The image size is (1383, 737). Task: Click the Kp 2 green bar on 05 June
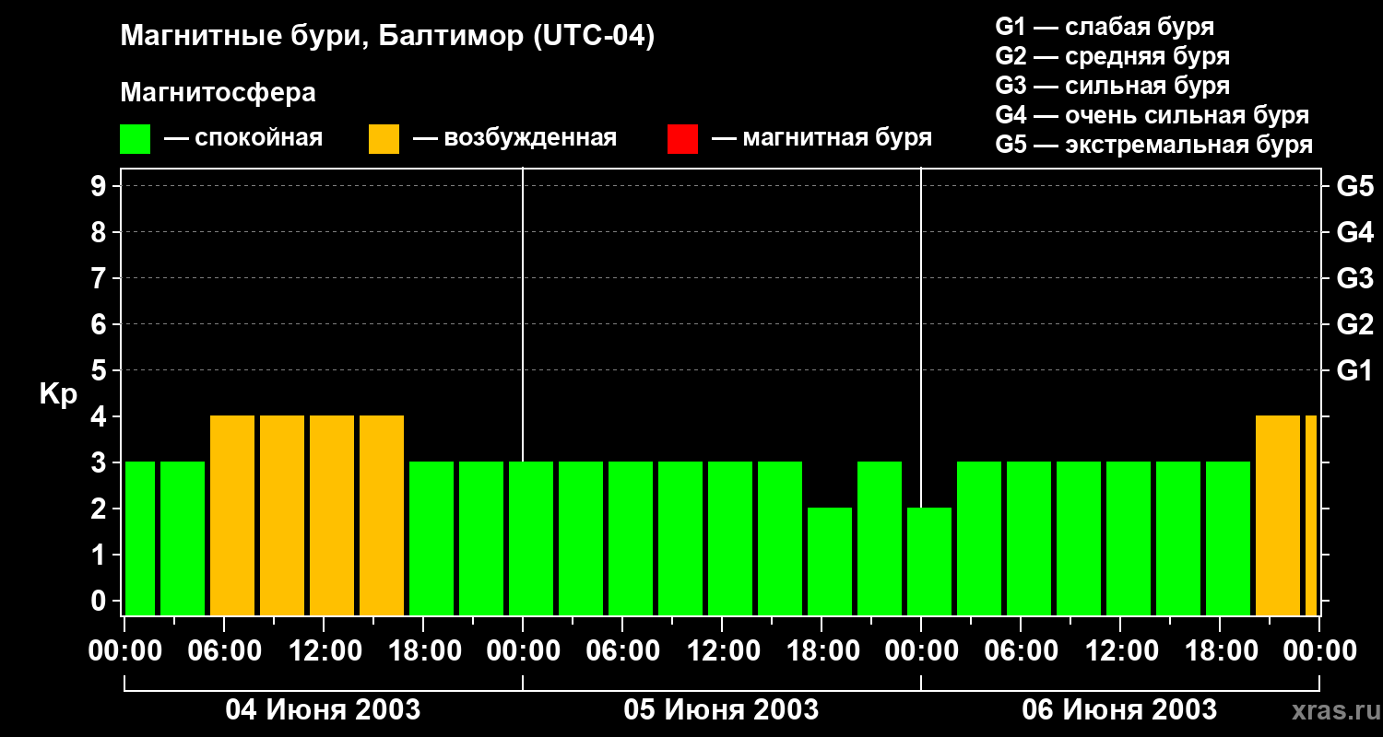[829, 561]
